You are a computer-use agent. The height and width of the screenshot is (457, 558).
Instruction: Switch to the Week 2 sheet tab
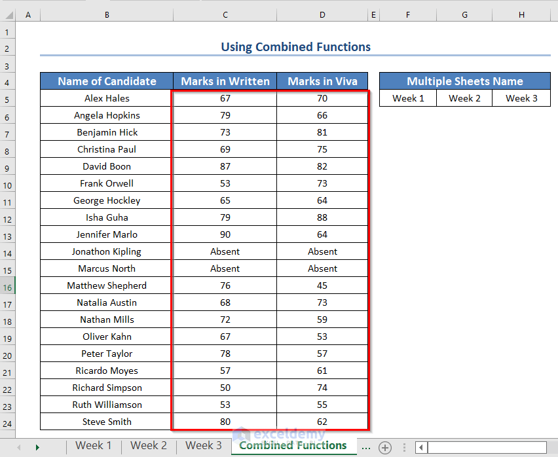click(148, 445)
